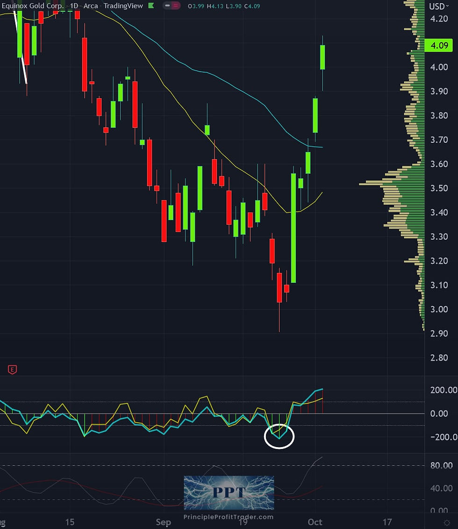Open chart settings gear icon in corner
Image resolution: width=458 pixels, height=529 pixels.
447,522
